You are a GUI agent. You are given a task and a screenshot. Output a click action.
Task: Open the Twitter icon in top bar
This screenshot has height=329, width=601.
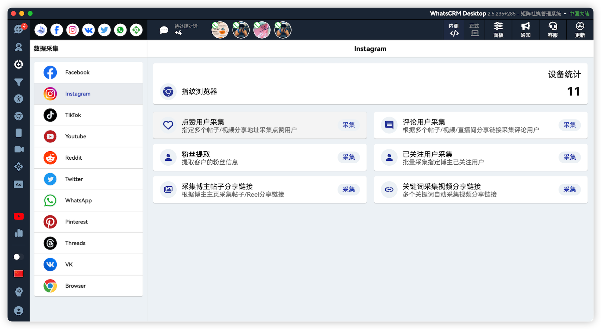pyautogui.click(x=105, y=30)
